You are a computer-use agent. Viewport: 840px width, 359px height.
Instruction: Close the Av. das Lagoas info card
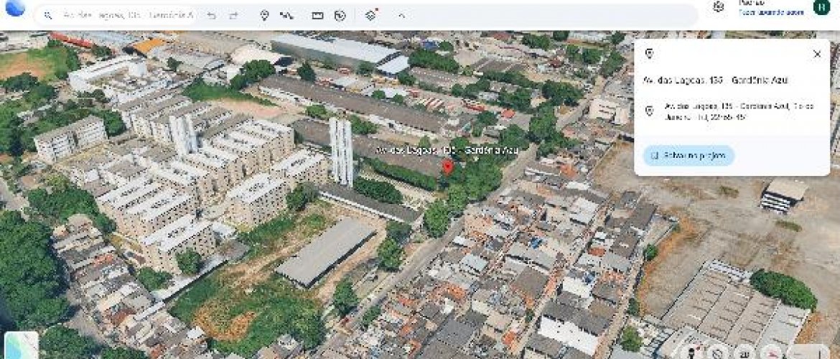[x=816, y=54]
